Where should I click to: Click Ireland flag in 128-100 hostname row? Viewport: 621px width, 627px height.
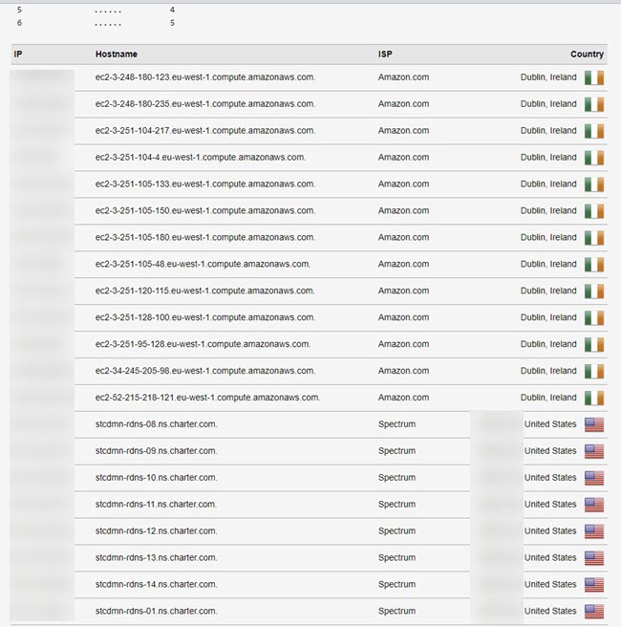click(x=594, y=318)
